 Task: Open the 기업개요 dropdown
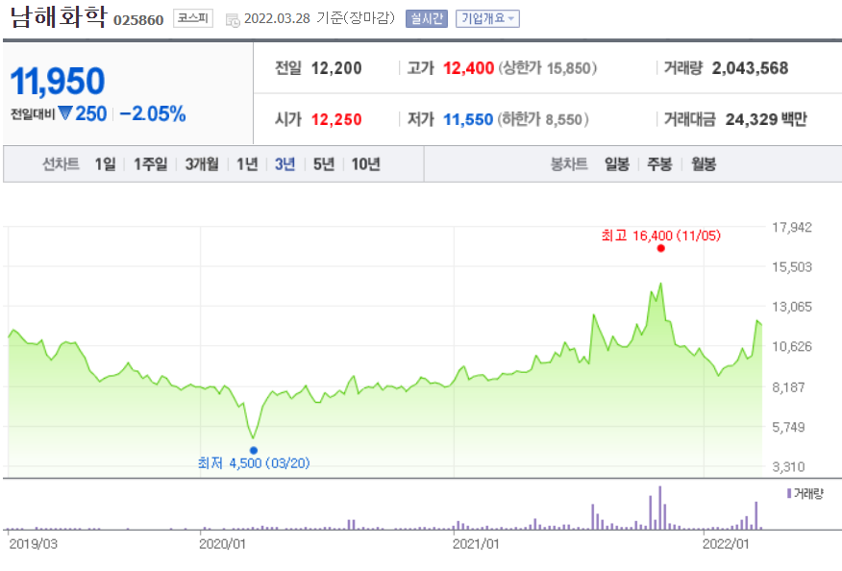coord(487,19)
